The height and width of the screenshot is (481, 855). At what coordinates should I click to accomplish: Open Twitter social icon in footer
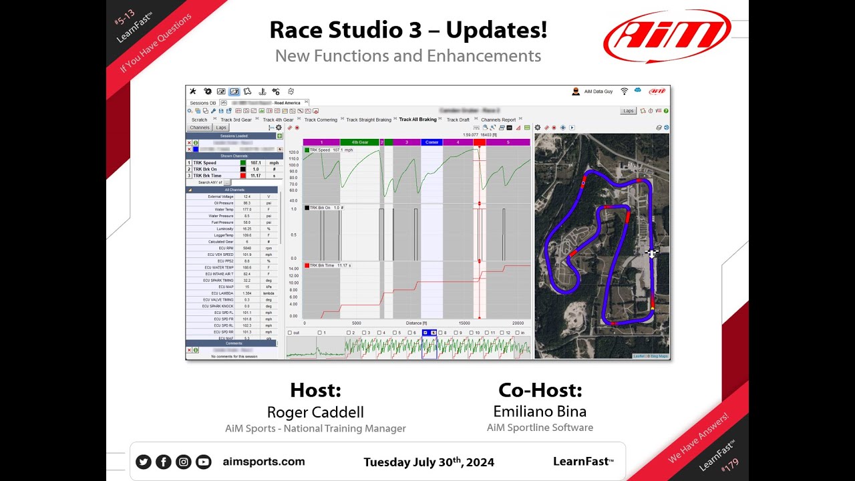143,462
